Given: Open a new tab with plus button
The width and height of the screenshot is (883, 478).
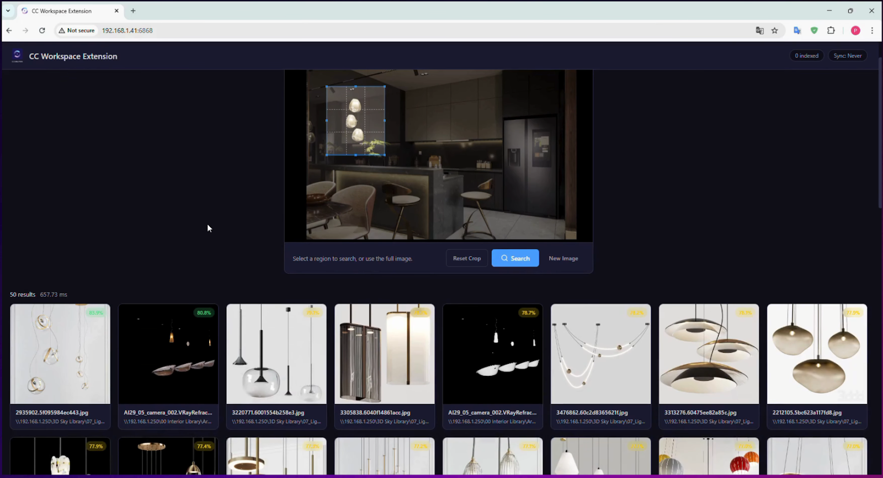Looking at the screenshot, I should pos(133,10).
